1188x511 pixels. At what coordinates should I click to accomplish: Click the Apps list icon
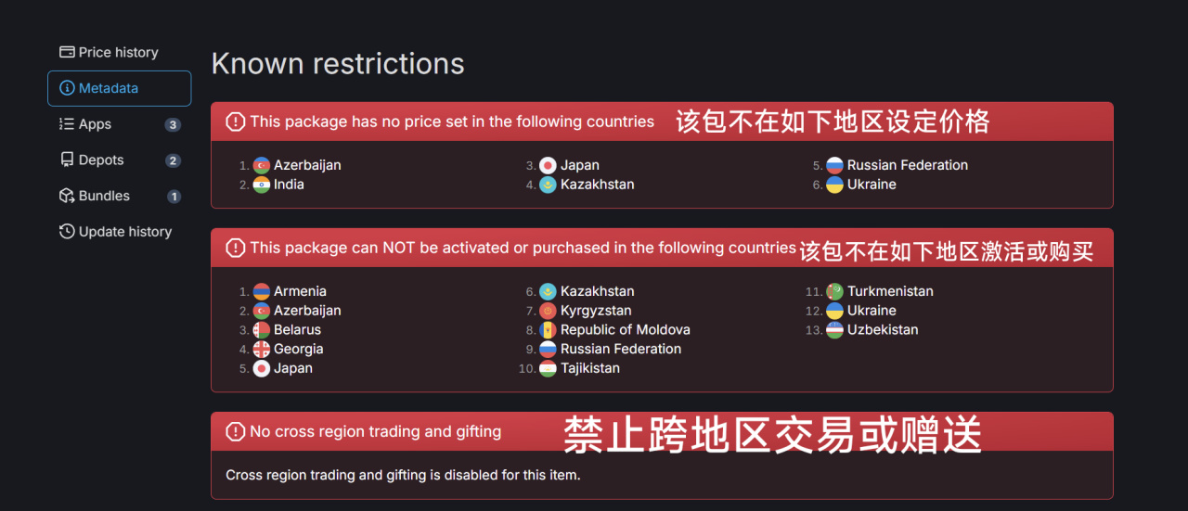67,124
